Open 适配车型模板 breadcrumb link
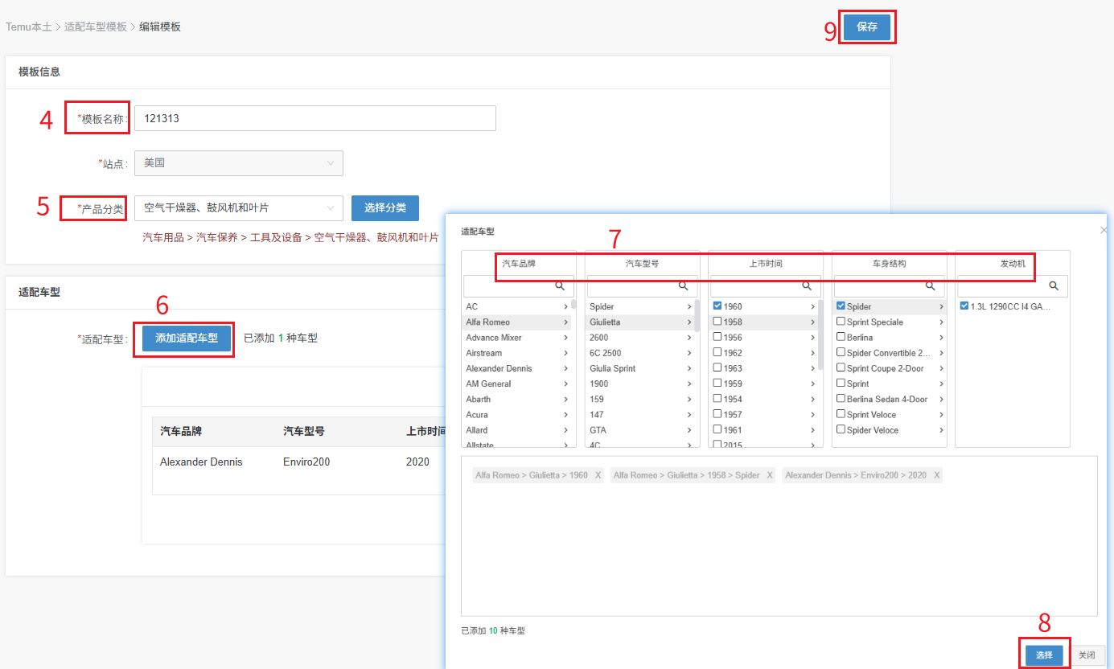Screen dimensions: 1114x669 (96, 27)
